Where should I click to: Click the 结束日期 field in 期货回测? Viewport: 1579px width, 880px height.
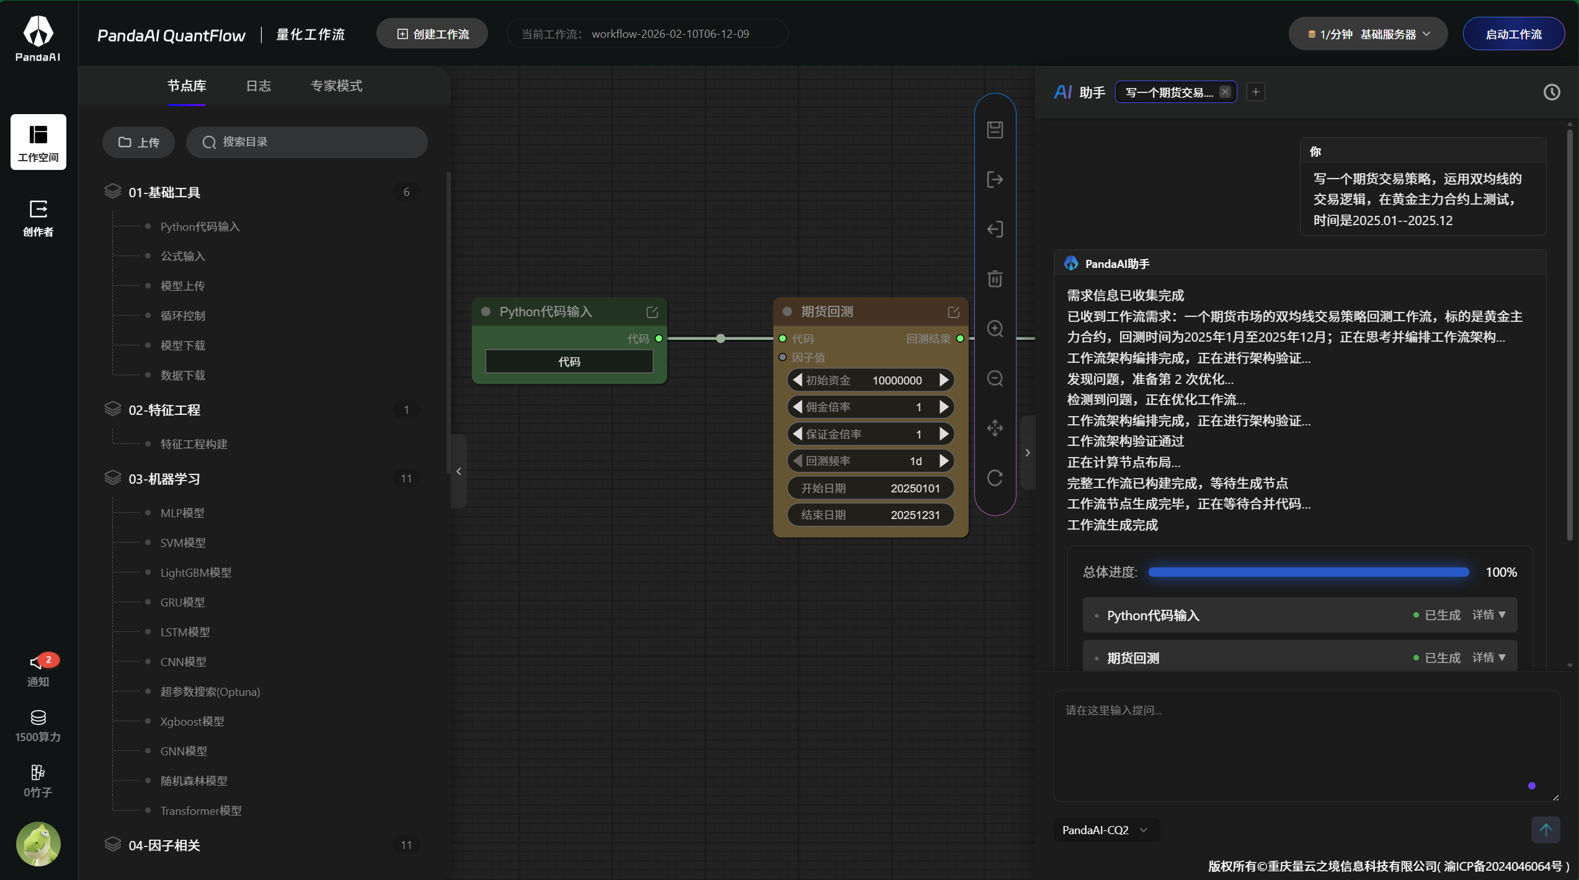point(871,515)
